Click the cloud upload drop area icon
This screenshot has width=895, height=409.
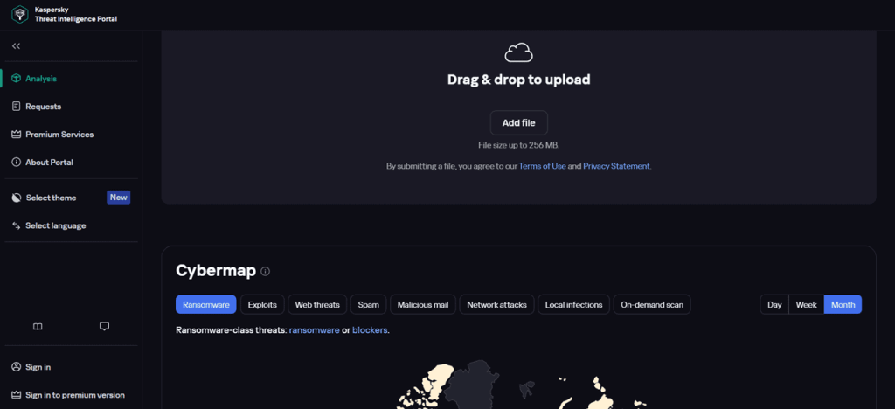[x=518, y=52]
